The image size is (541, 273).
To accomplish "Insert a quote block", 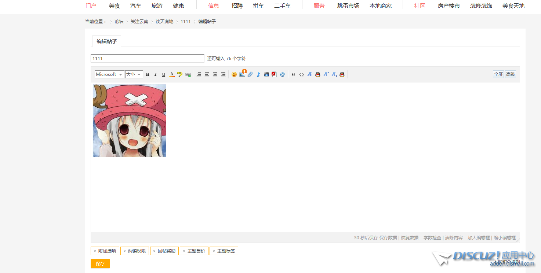I will tap(293, 74).
